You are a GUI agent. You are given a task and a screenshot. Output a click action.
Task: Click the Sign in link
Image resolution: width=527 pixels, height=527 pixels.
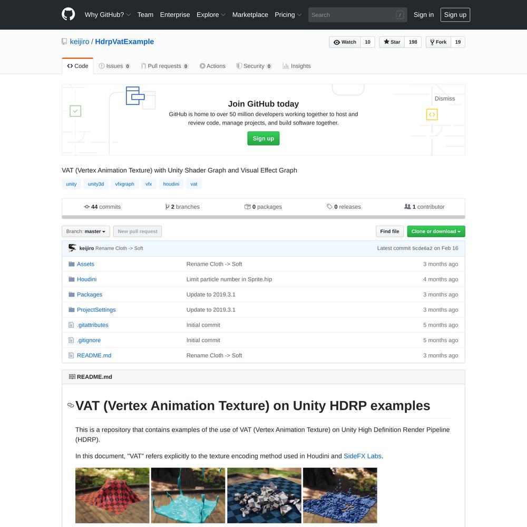(x=424, y=15)
